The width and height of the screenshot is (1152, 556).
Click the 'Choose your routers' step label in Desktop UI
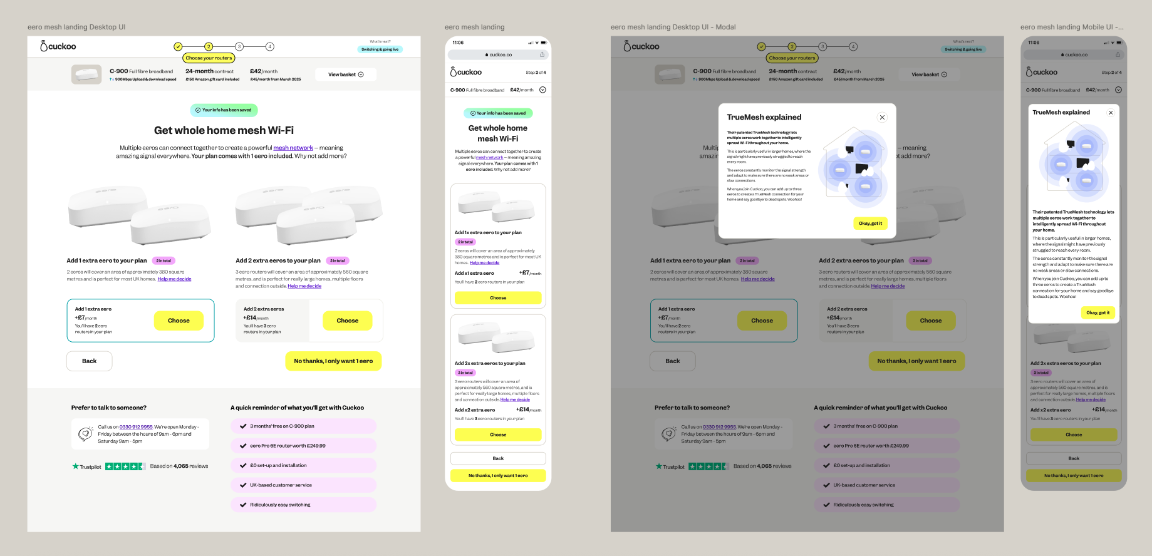209,58
